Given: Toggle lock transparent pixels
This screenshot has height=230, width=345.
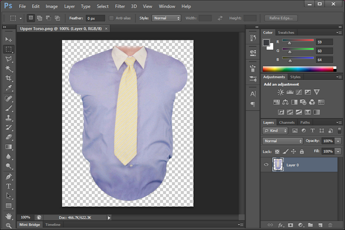Looking at the screenshot, I should (277, 152).
